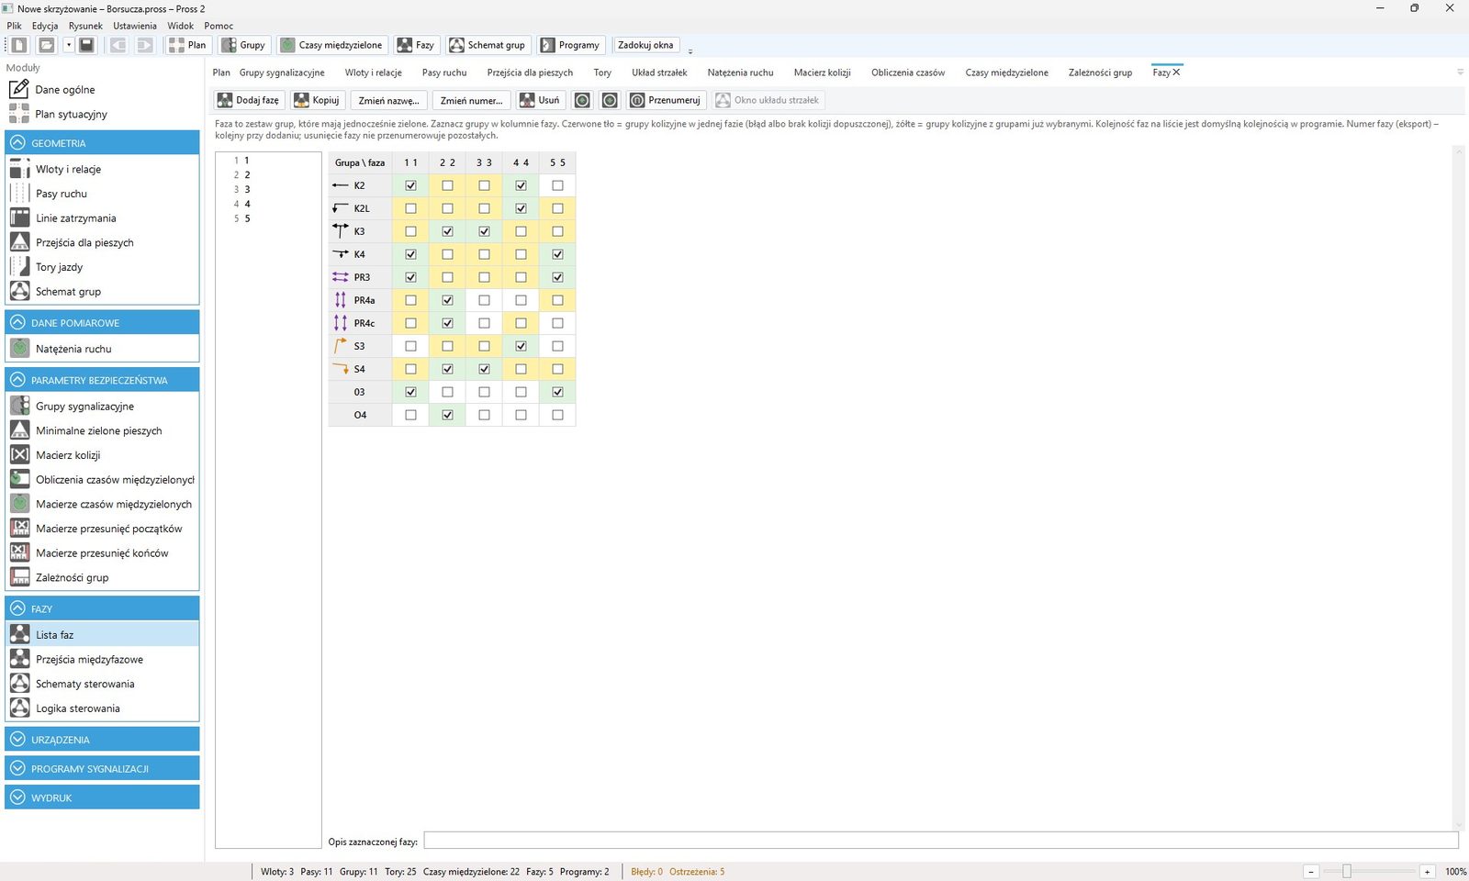Uncheck K2 in phase 1 column

(x=410, y=185)
